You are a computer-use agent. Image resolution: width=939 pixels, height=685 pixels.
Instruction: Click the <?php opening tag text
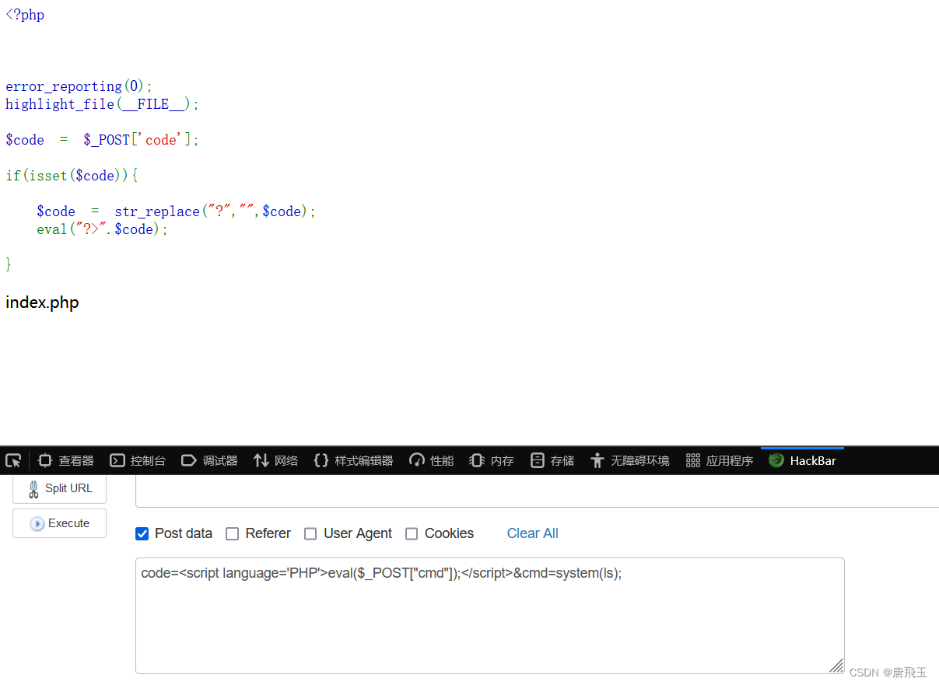click(x=25, y=15)
